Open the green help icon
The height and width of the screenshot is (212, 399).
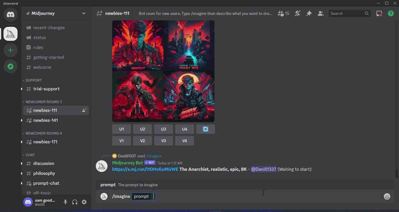click(391, 13)
